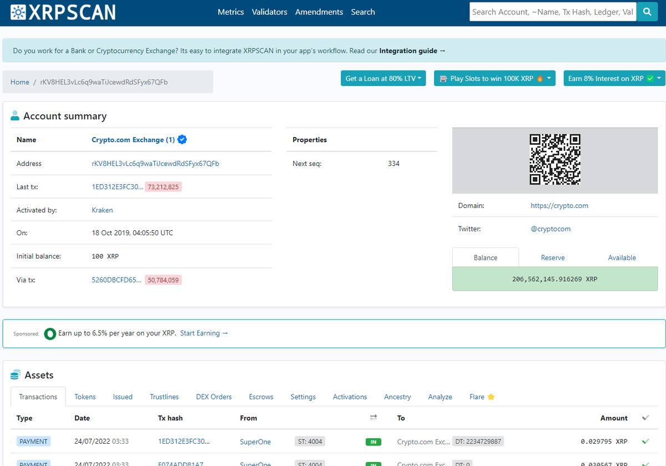Open the Validators page
666x466 pixels.
tap(270, 12)
